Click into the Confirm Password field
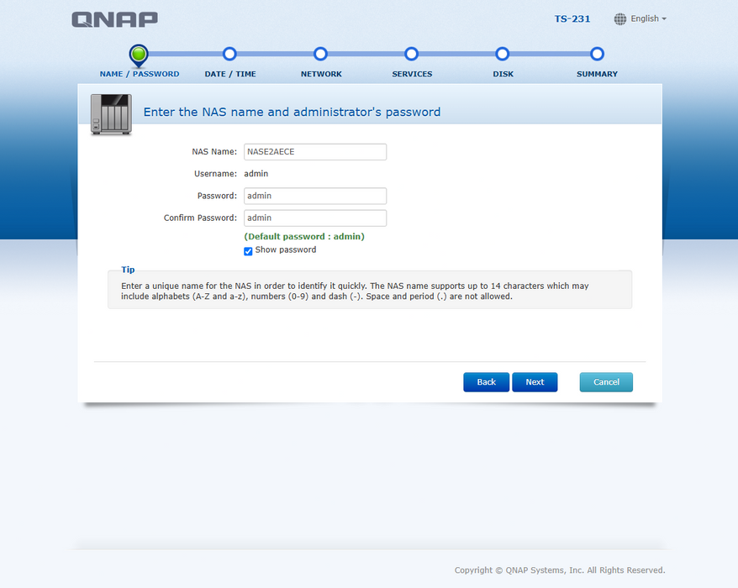 (315, 218)
